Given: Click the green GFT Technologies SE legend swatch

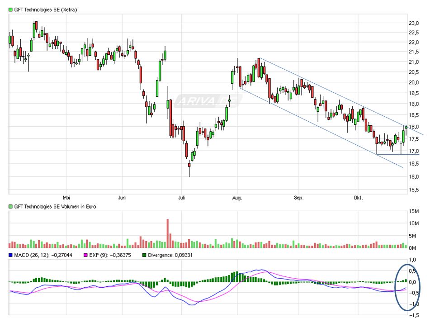Looking at the screenshot, I should tap(10, 9).
